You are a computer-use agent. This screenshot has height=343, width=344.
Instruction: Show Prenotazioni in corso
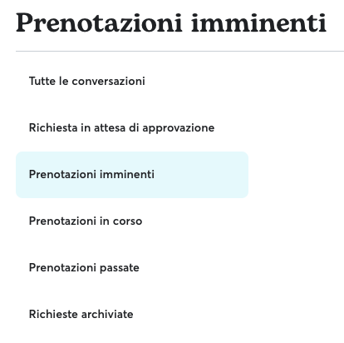(x=132, y=221)
